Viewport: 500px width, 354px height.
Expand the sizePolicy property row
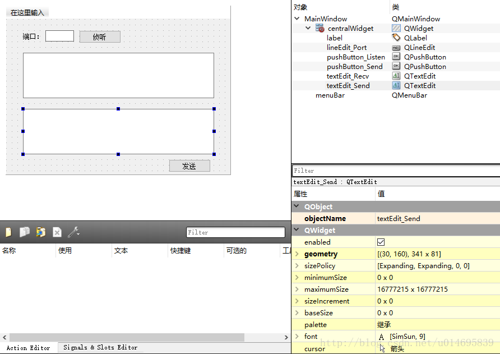(x=297, y=266)
